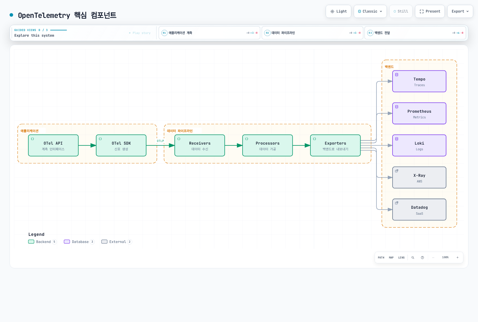Viewport: 478px width, 322px height.
Task: Select the OTel API node
Action: coord(53,145)
